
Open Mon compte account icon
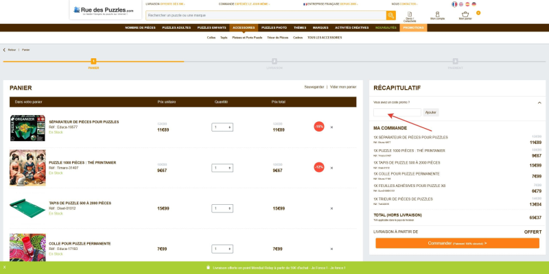click(437, 16)
